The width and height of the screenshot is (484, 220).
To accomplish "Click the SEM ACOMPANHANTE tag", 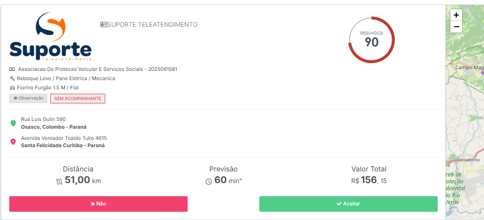I will [x=77, y=99].
